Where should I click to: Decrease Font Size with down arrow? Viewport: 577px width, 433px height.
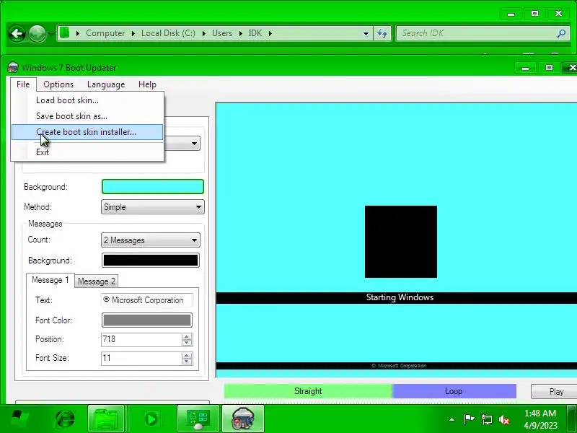tap(187, 362)
